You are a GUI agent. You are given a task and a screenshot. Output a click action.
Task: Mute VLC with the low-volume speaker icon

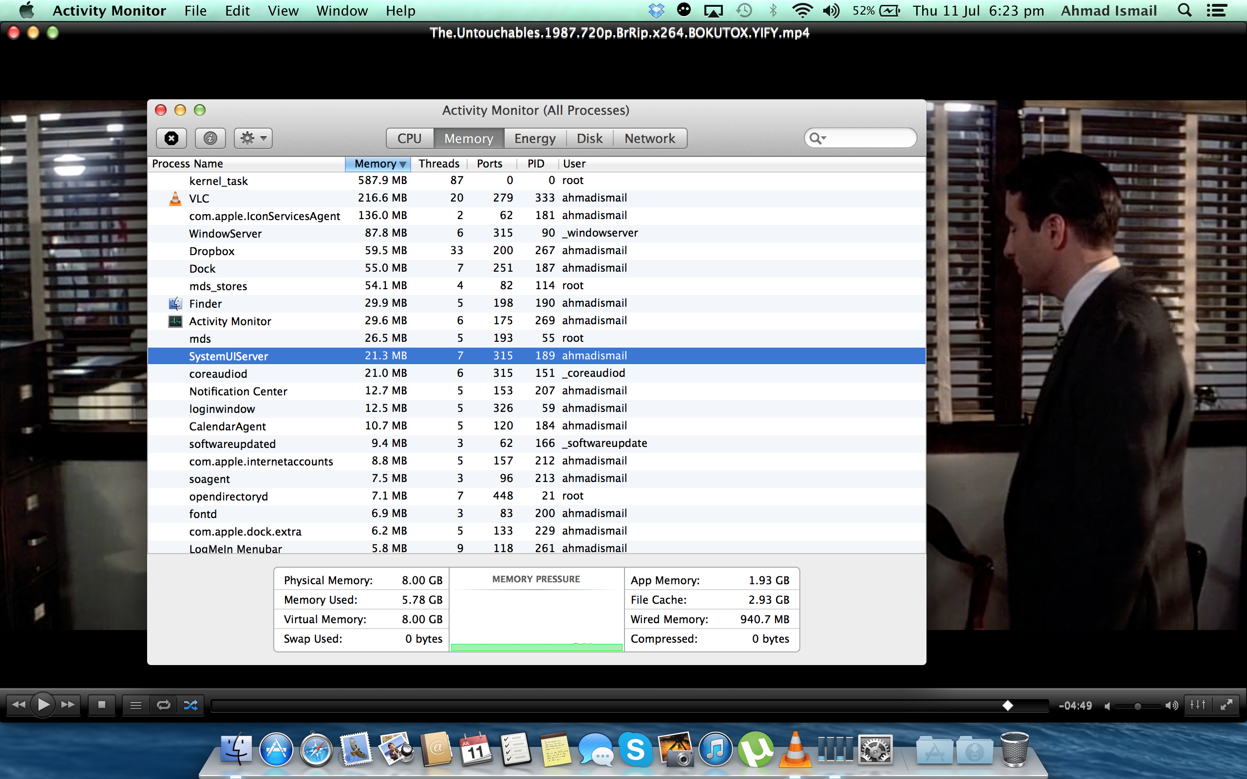[1107, 706]
